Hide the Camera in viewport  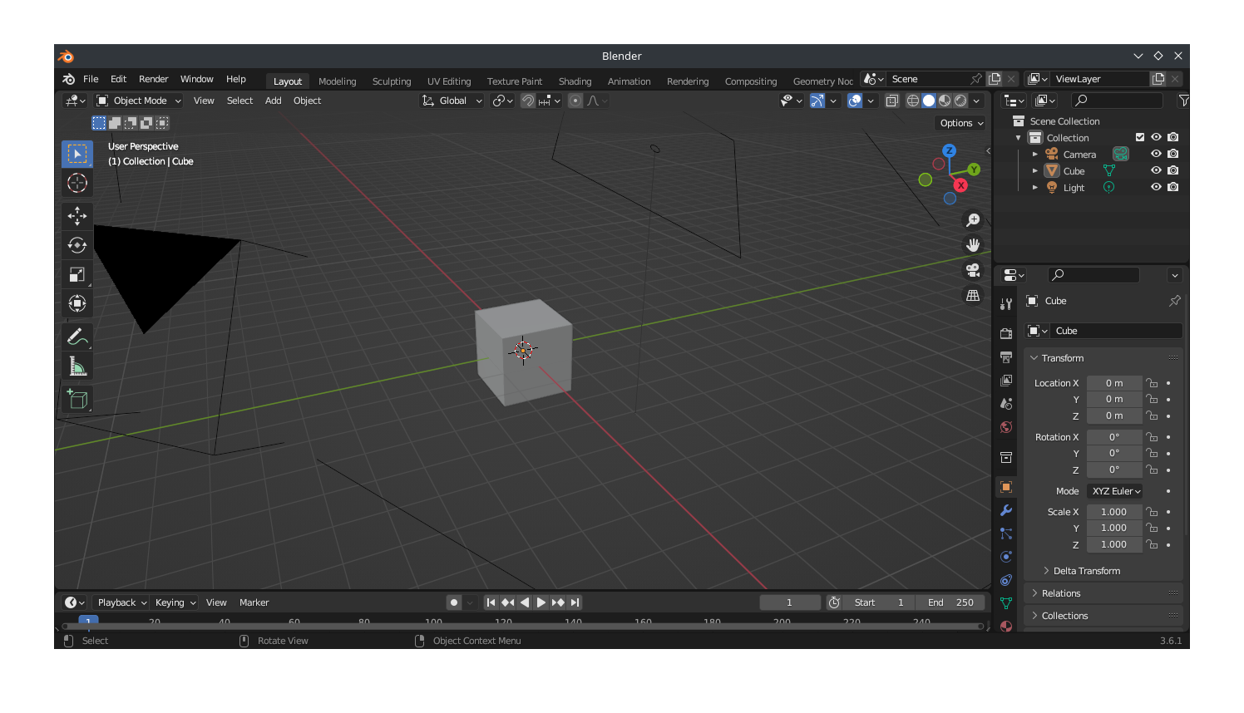1156,154
